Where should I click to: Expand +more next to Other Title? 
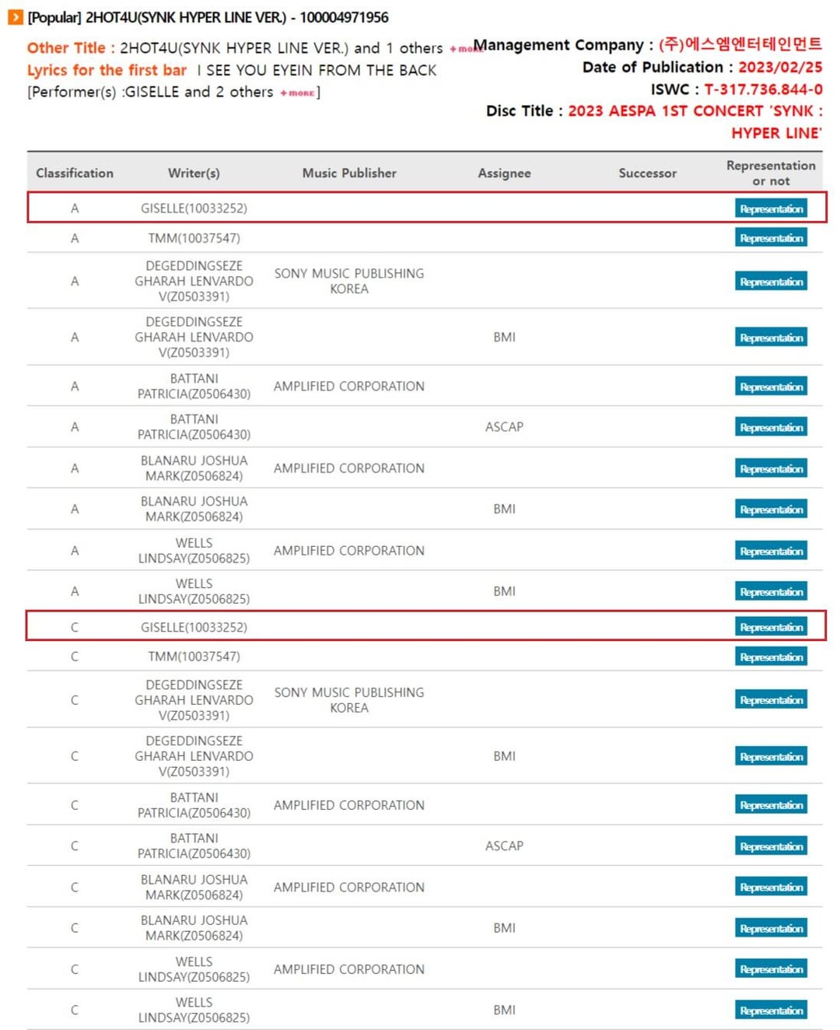point(464,49)
